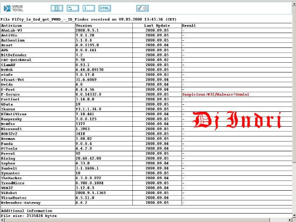Image resolution: width=296 pixels, height=222 pixels.
Task: Click the VirusBuster entry
Action: tap(14, 198)
